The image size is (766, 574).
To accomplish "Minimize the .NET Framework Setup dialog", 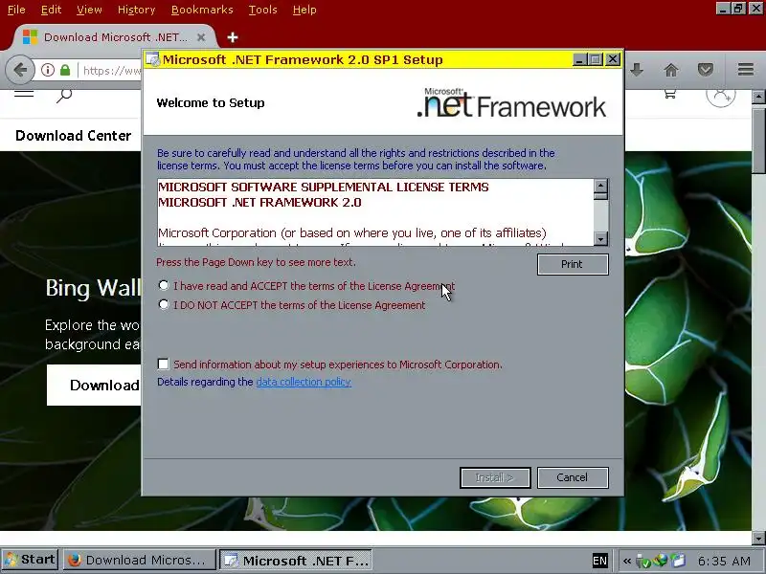I will (x=579, y=59).
